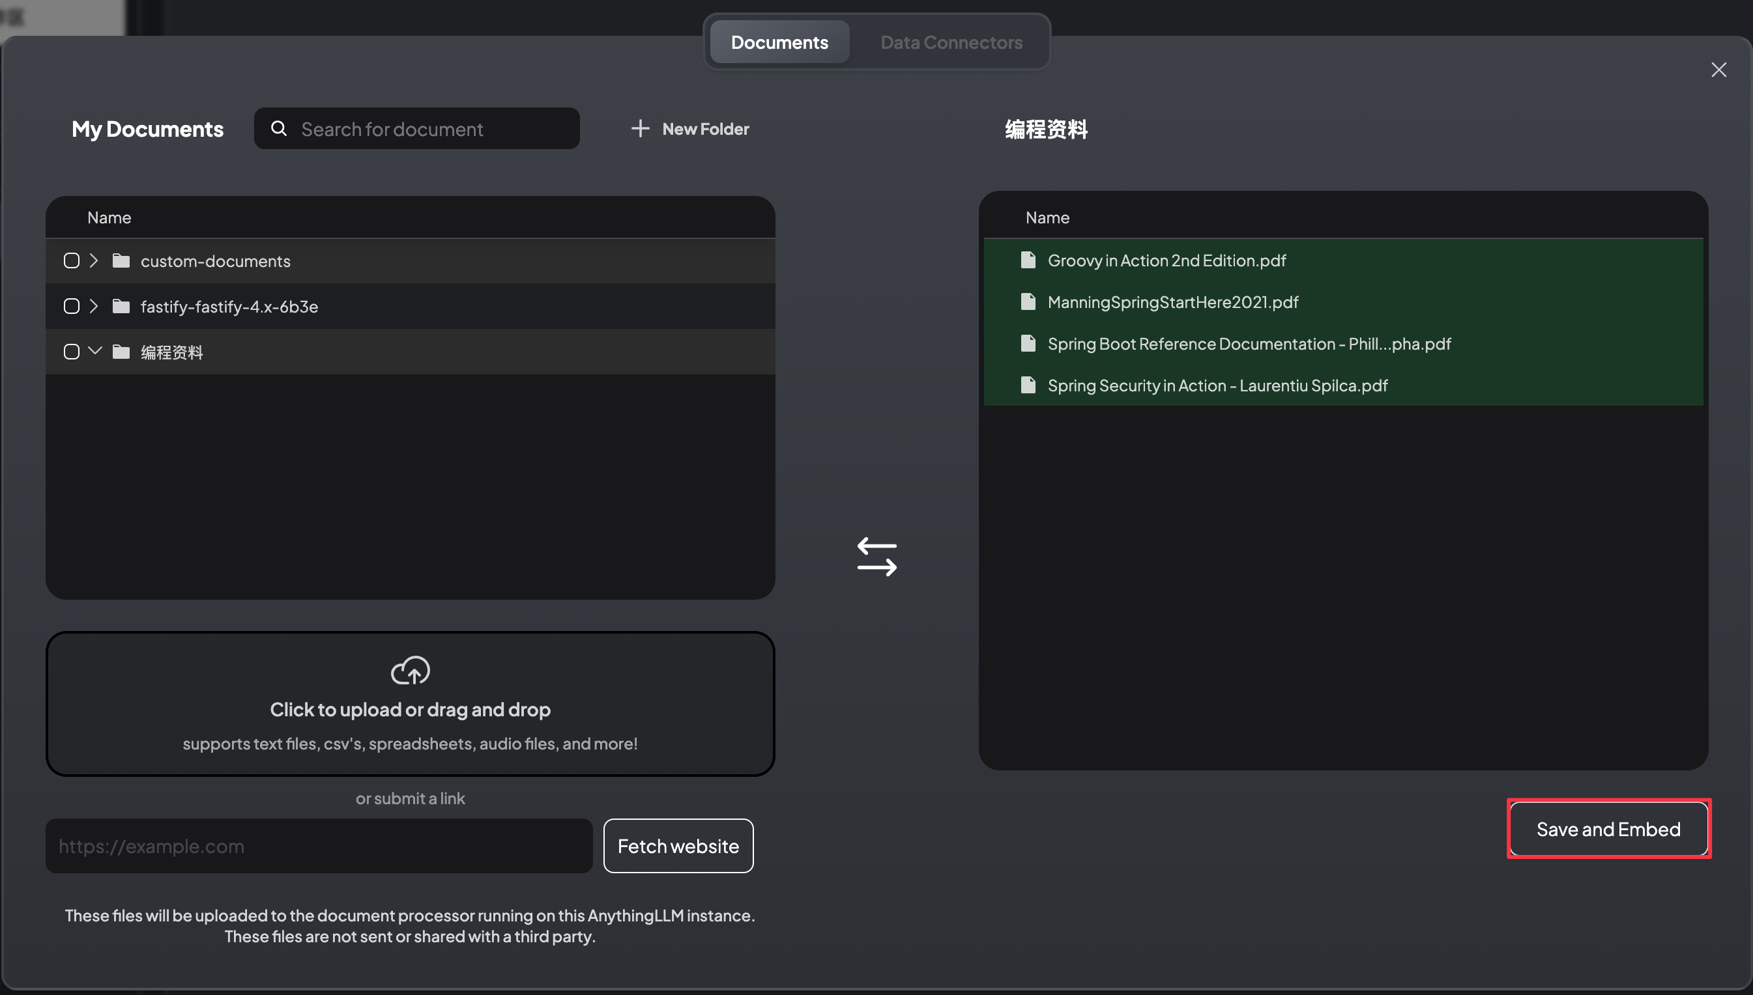This screenshot has width=1753, height=995.
Task: Click the upload or drag and drop area
Action: 410,704
